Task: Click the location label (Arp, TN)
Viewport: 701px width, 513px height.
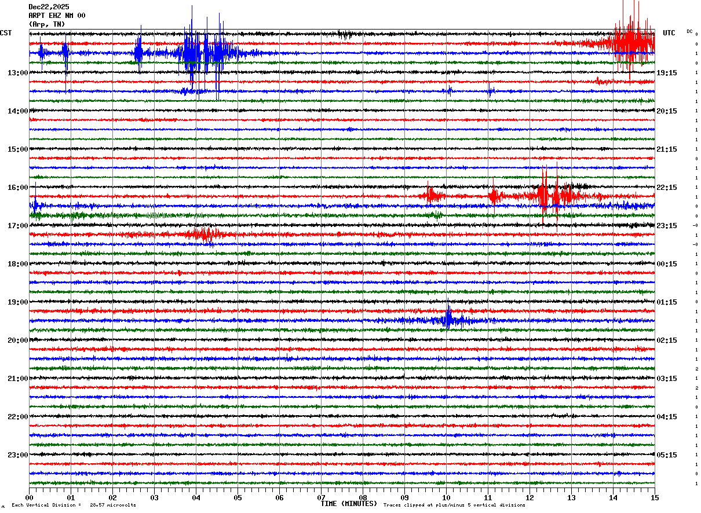Action: pos(47,24)
